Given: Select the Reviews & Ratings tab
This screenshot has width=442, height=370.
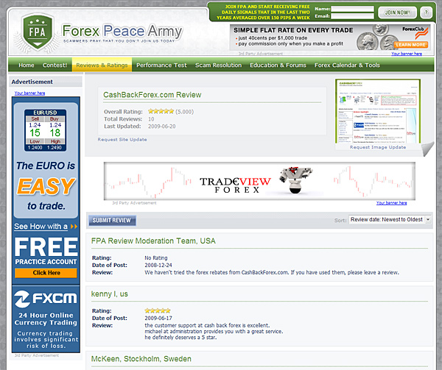Looking at the screenshot, I should tap(102, 65).
